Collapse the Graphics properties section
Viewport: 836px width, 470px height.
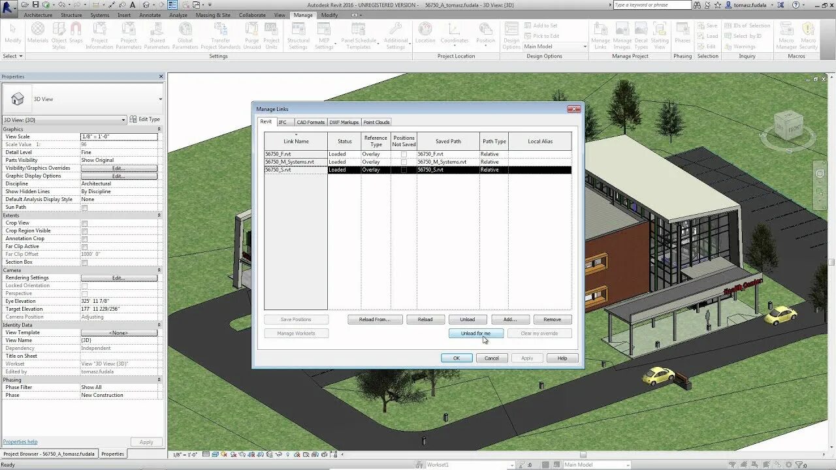point(159,129)
